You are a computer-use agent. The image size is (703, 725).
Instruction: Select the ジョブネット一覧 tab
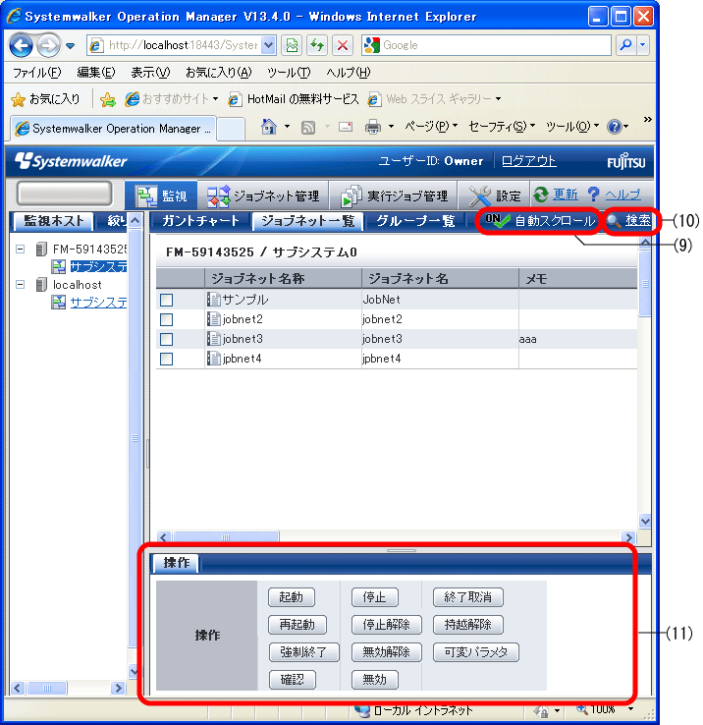coord(308,221)
